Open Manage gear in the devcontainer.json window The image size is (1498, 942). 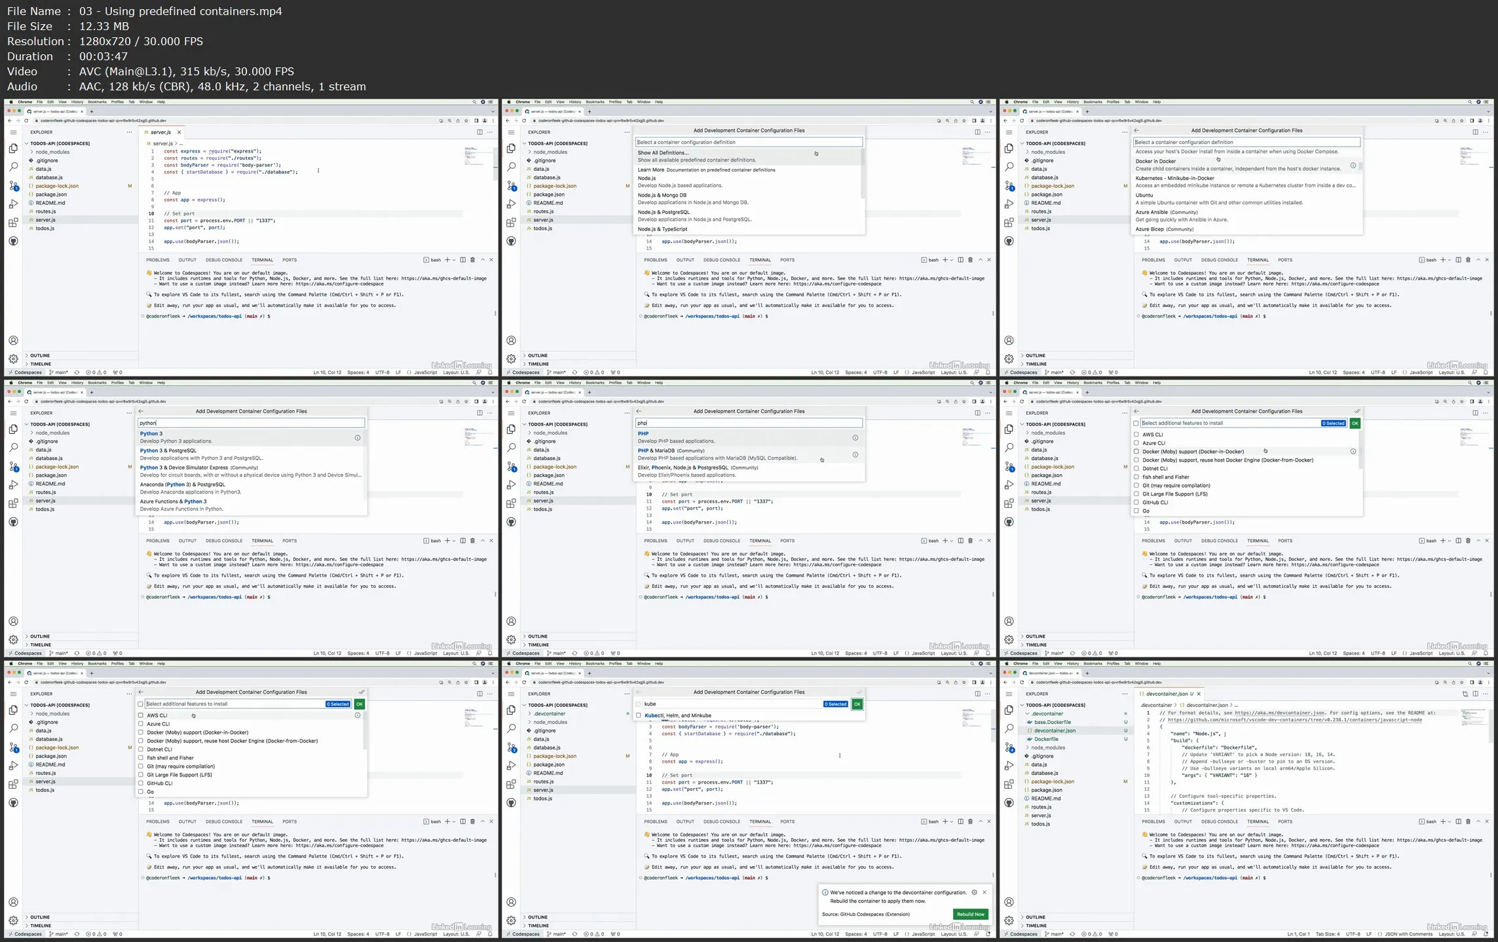(1009, 920)
